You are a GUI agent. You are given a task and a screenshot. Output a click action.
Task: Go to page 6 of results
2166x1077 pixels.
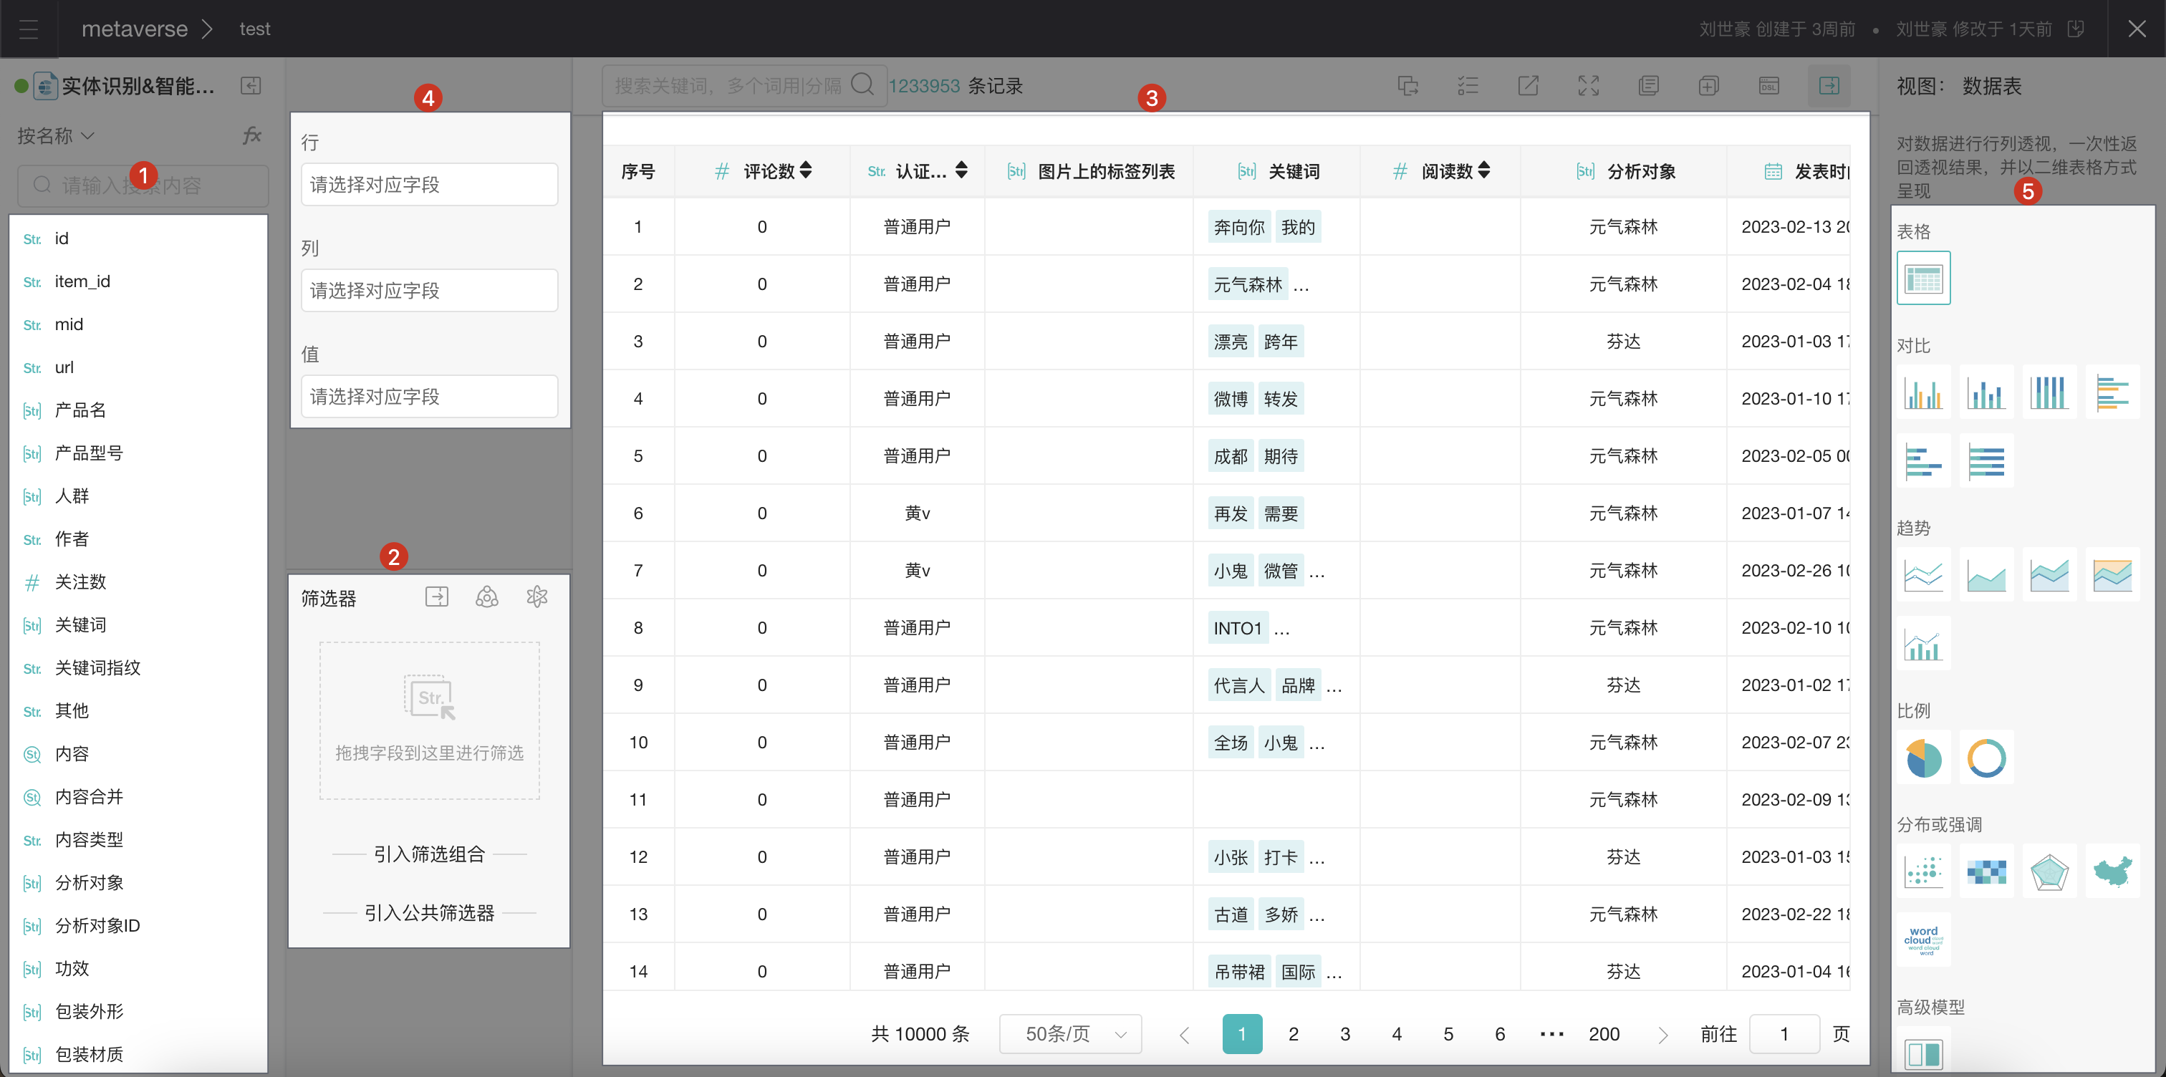click(x=1499, y=1033)
